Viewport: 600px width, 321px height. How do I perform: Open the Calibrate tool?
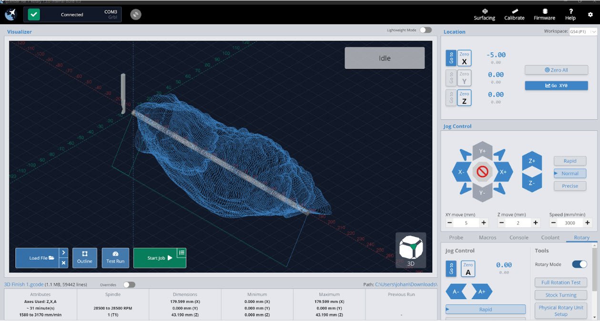(514, 14)
